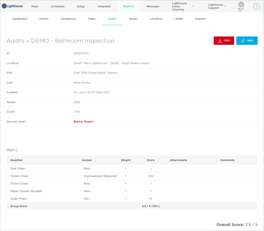
Task: Click the Weight column header
Action: (x=125, y=160)
